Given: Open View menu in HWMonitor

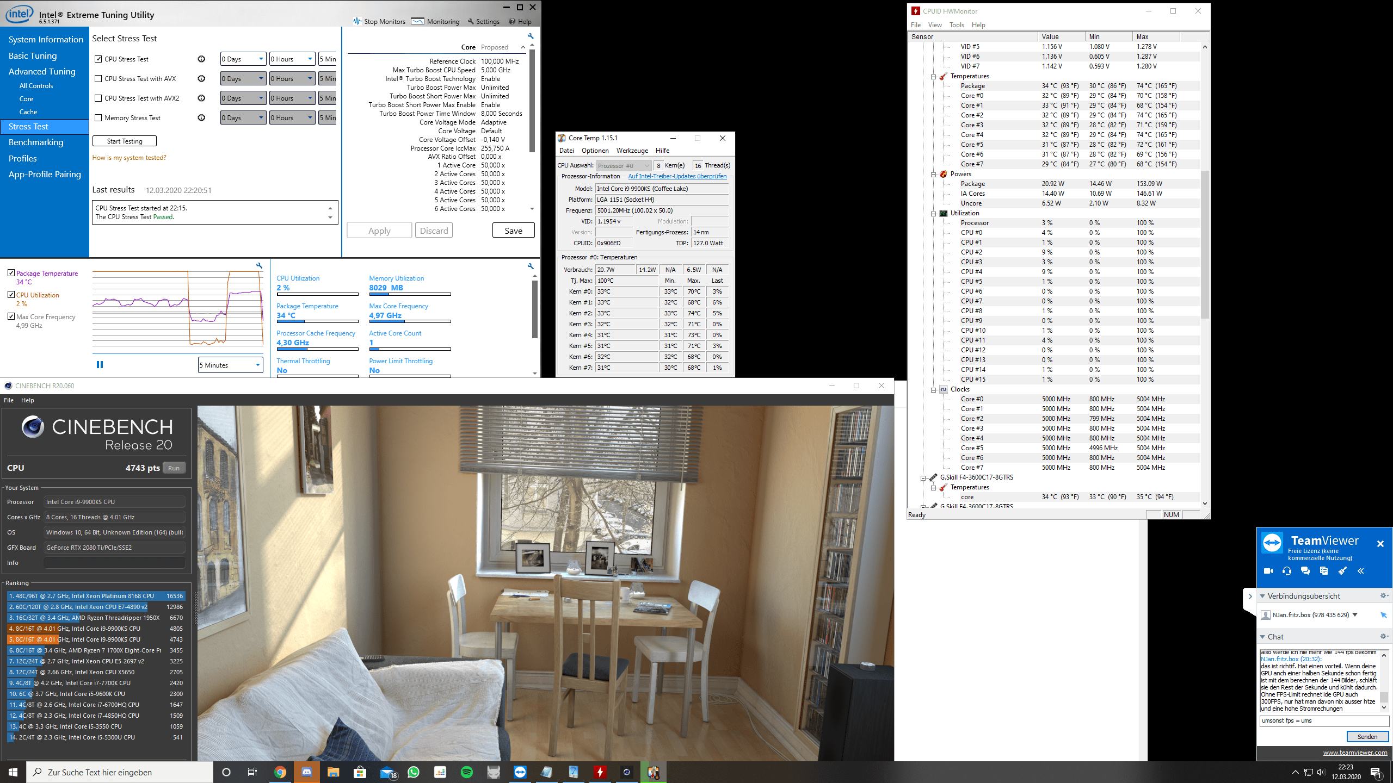Looking at the screenshot, I should pyautogui.click(x=935, y=25).
